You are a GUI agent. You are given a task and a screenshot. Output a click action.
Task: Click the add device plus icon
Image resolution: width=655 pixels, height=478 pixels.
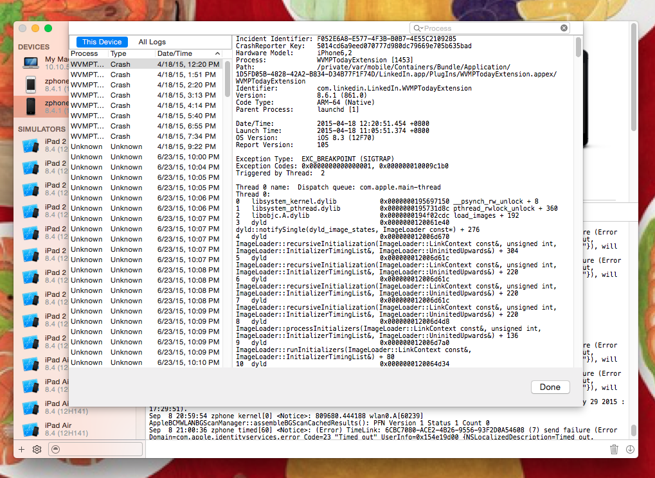[x=21, y=449]
